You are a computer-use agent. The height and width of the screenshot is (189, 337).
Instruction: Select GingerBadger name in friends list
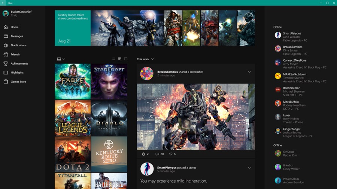pyautogui.click(x=292, y=129)
